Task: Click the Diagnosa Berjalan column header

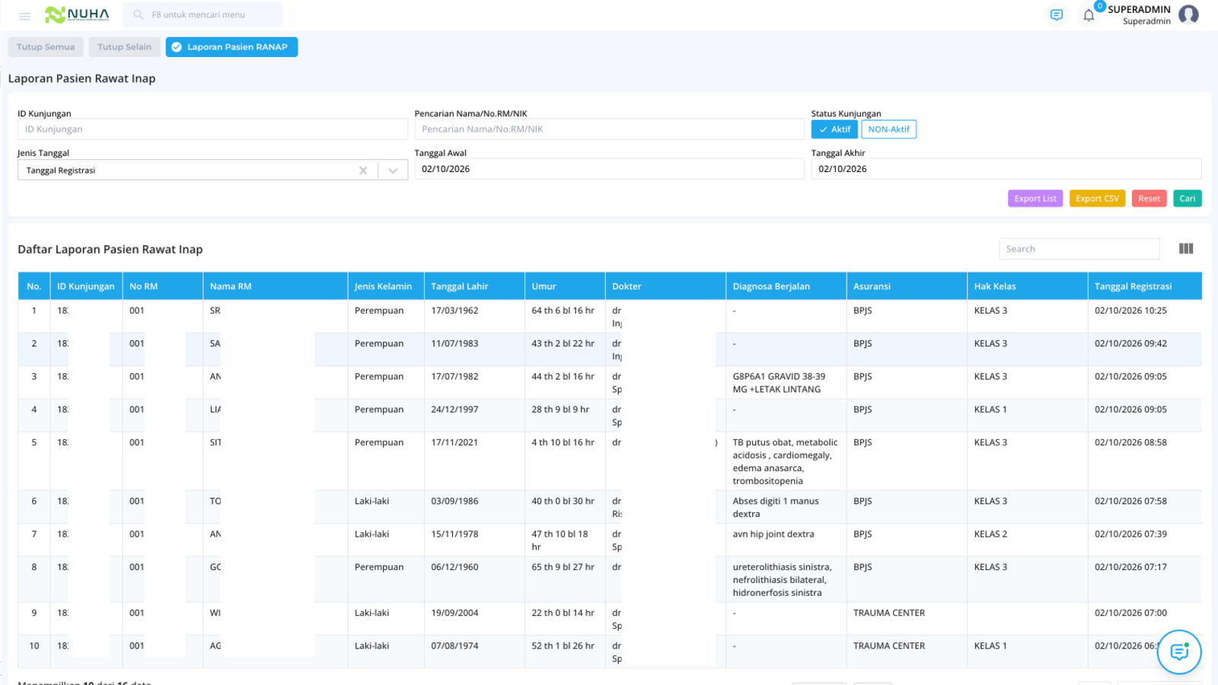Action: click(786, 286)
